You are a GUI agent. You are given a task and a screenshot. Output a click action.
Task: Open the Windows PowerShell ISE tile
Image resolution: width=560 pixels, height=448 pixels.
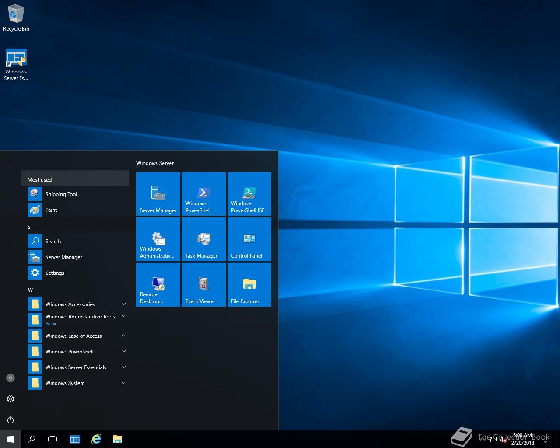[x=249, y=194]
